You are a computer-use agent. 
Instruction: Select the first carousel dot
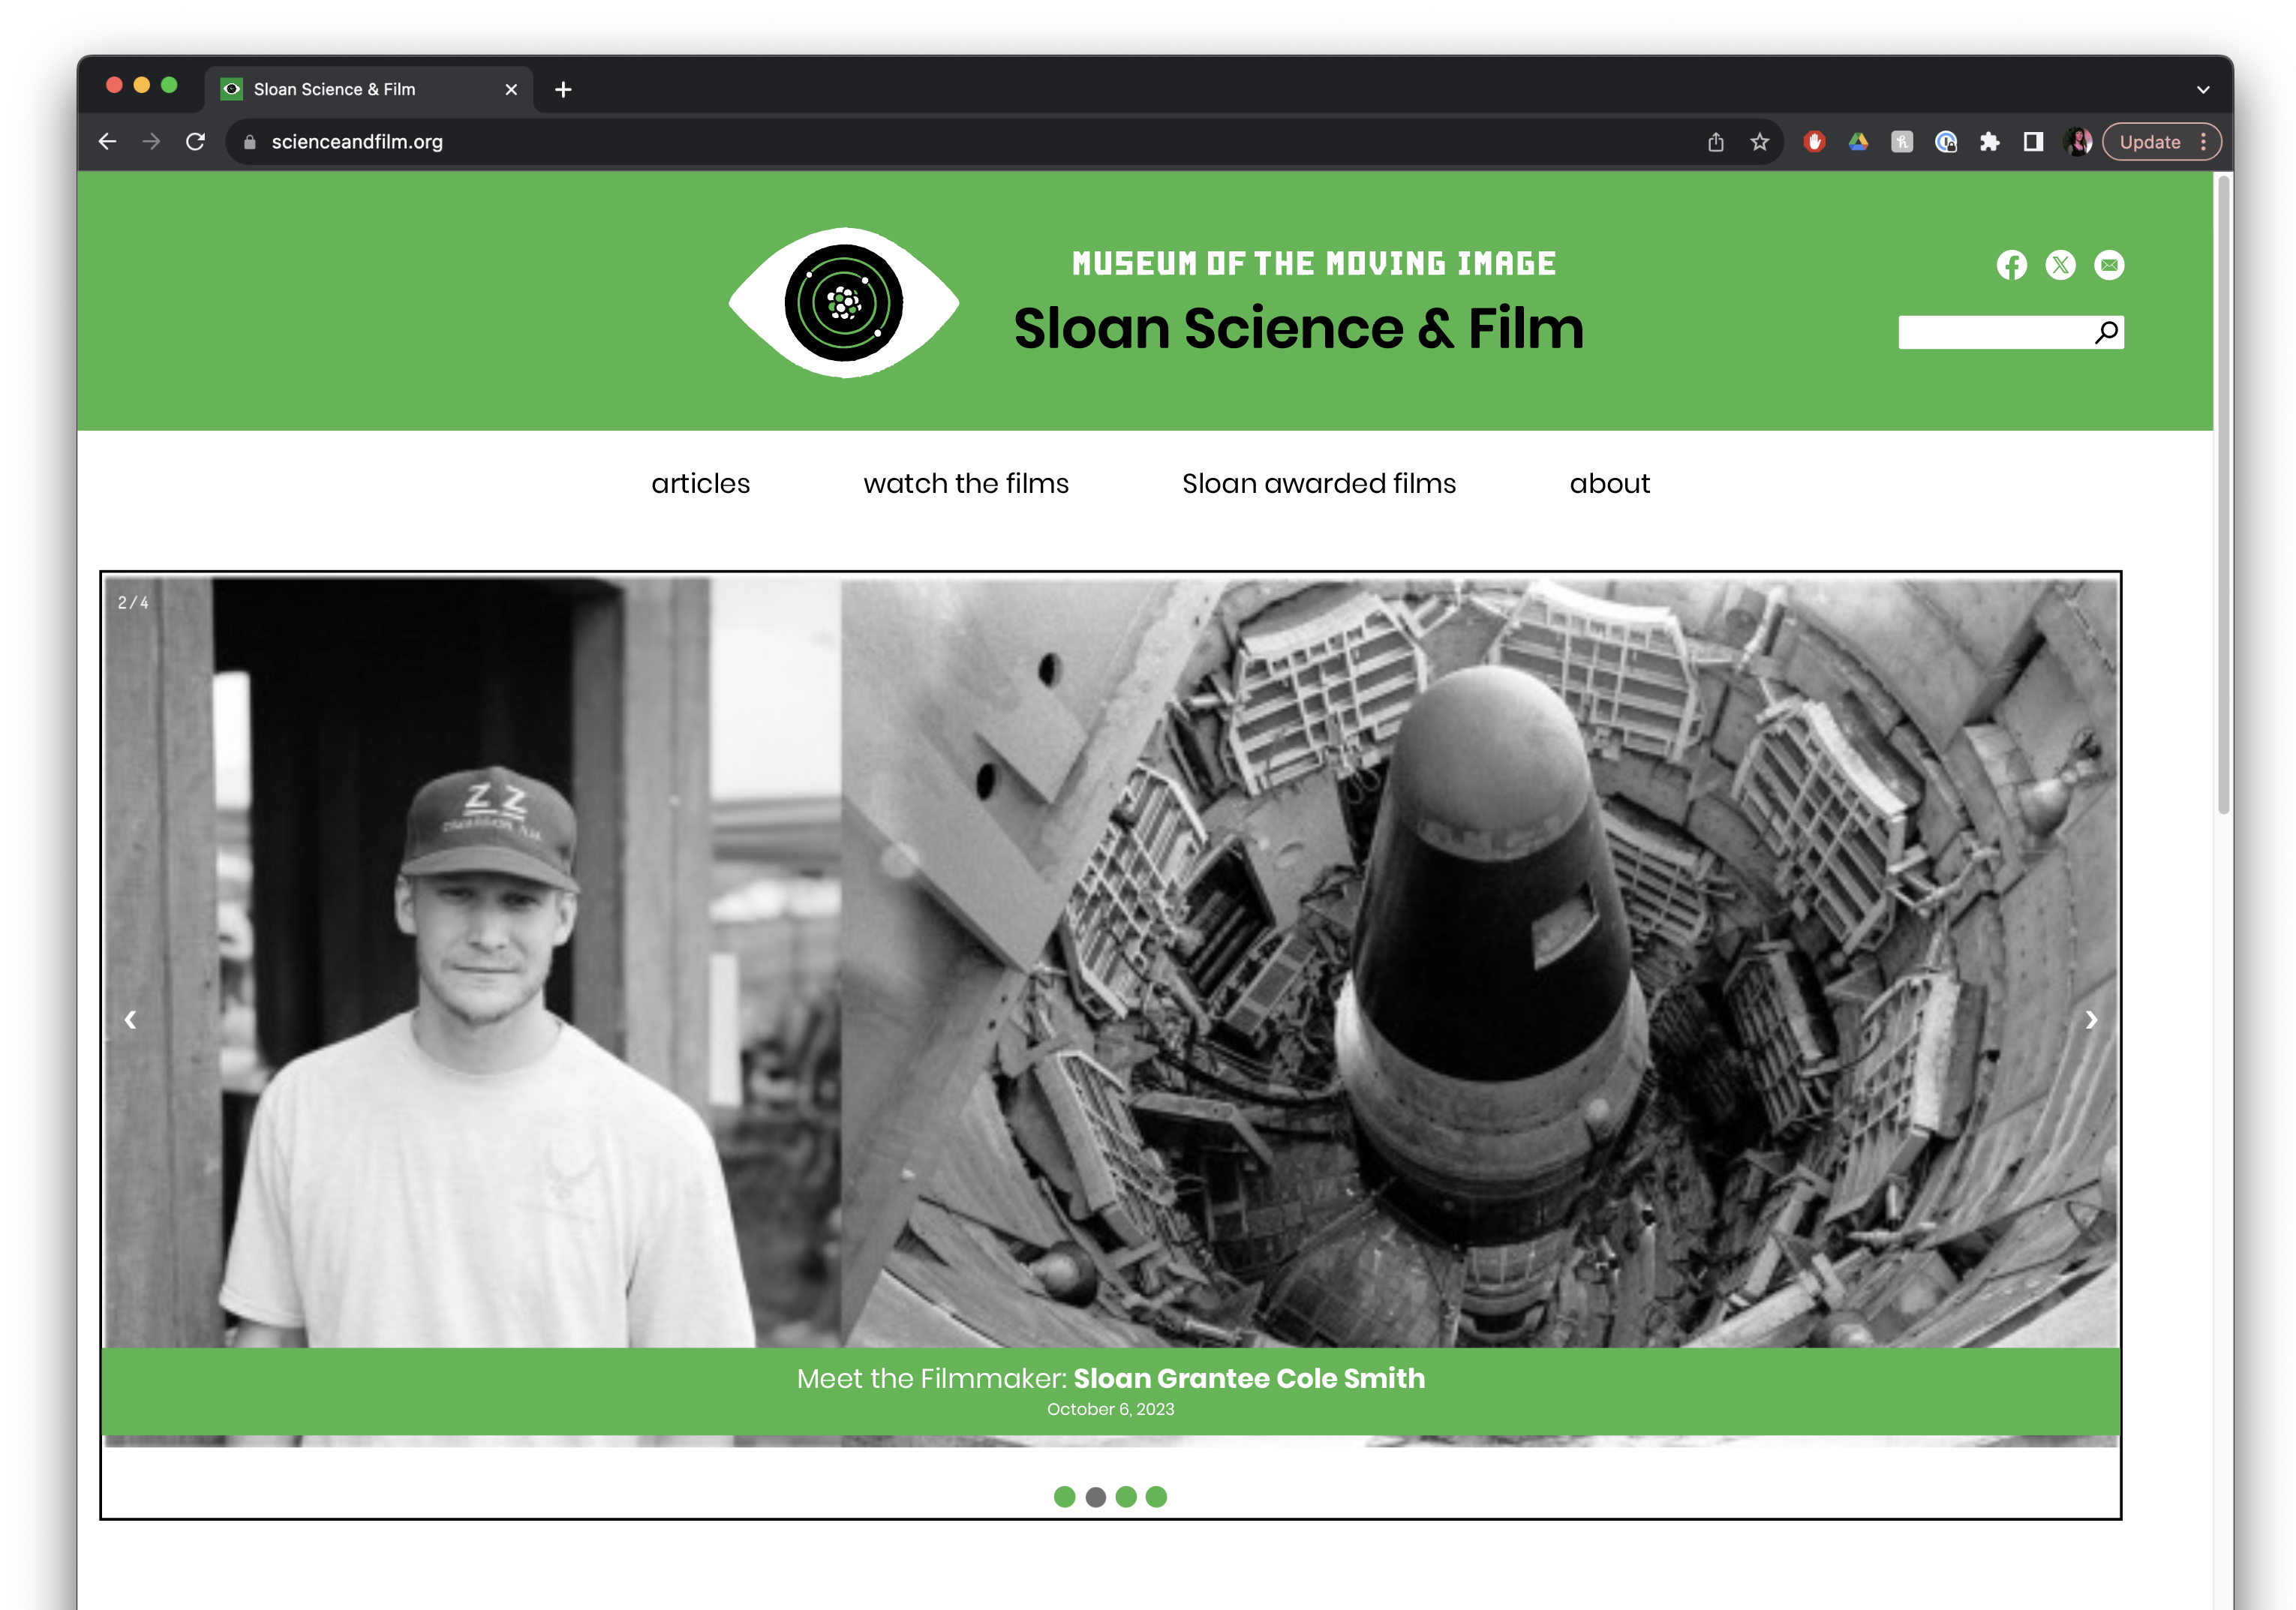(1065, 1496)
